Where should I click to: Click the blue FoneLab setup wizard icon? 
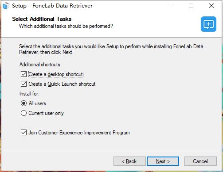point(208,24)
